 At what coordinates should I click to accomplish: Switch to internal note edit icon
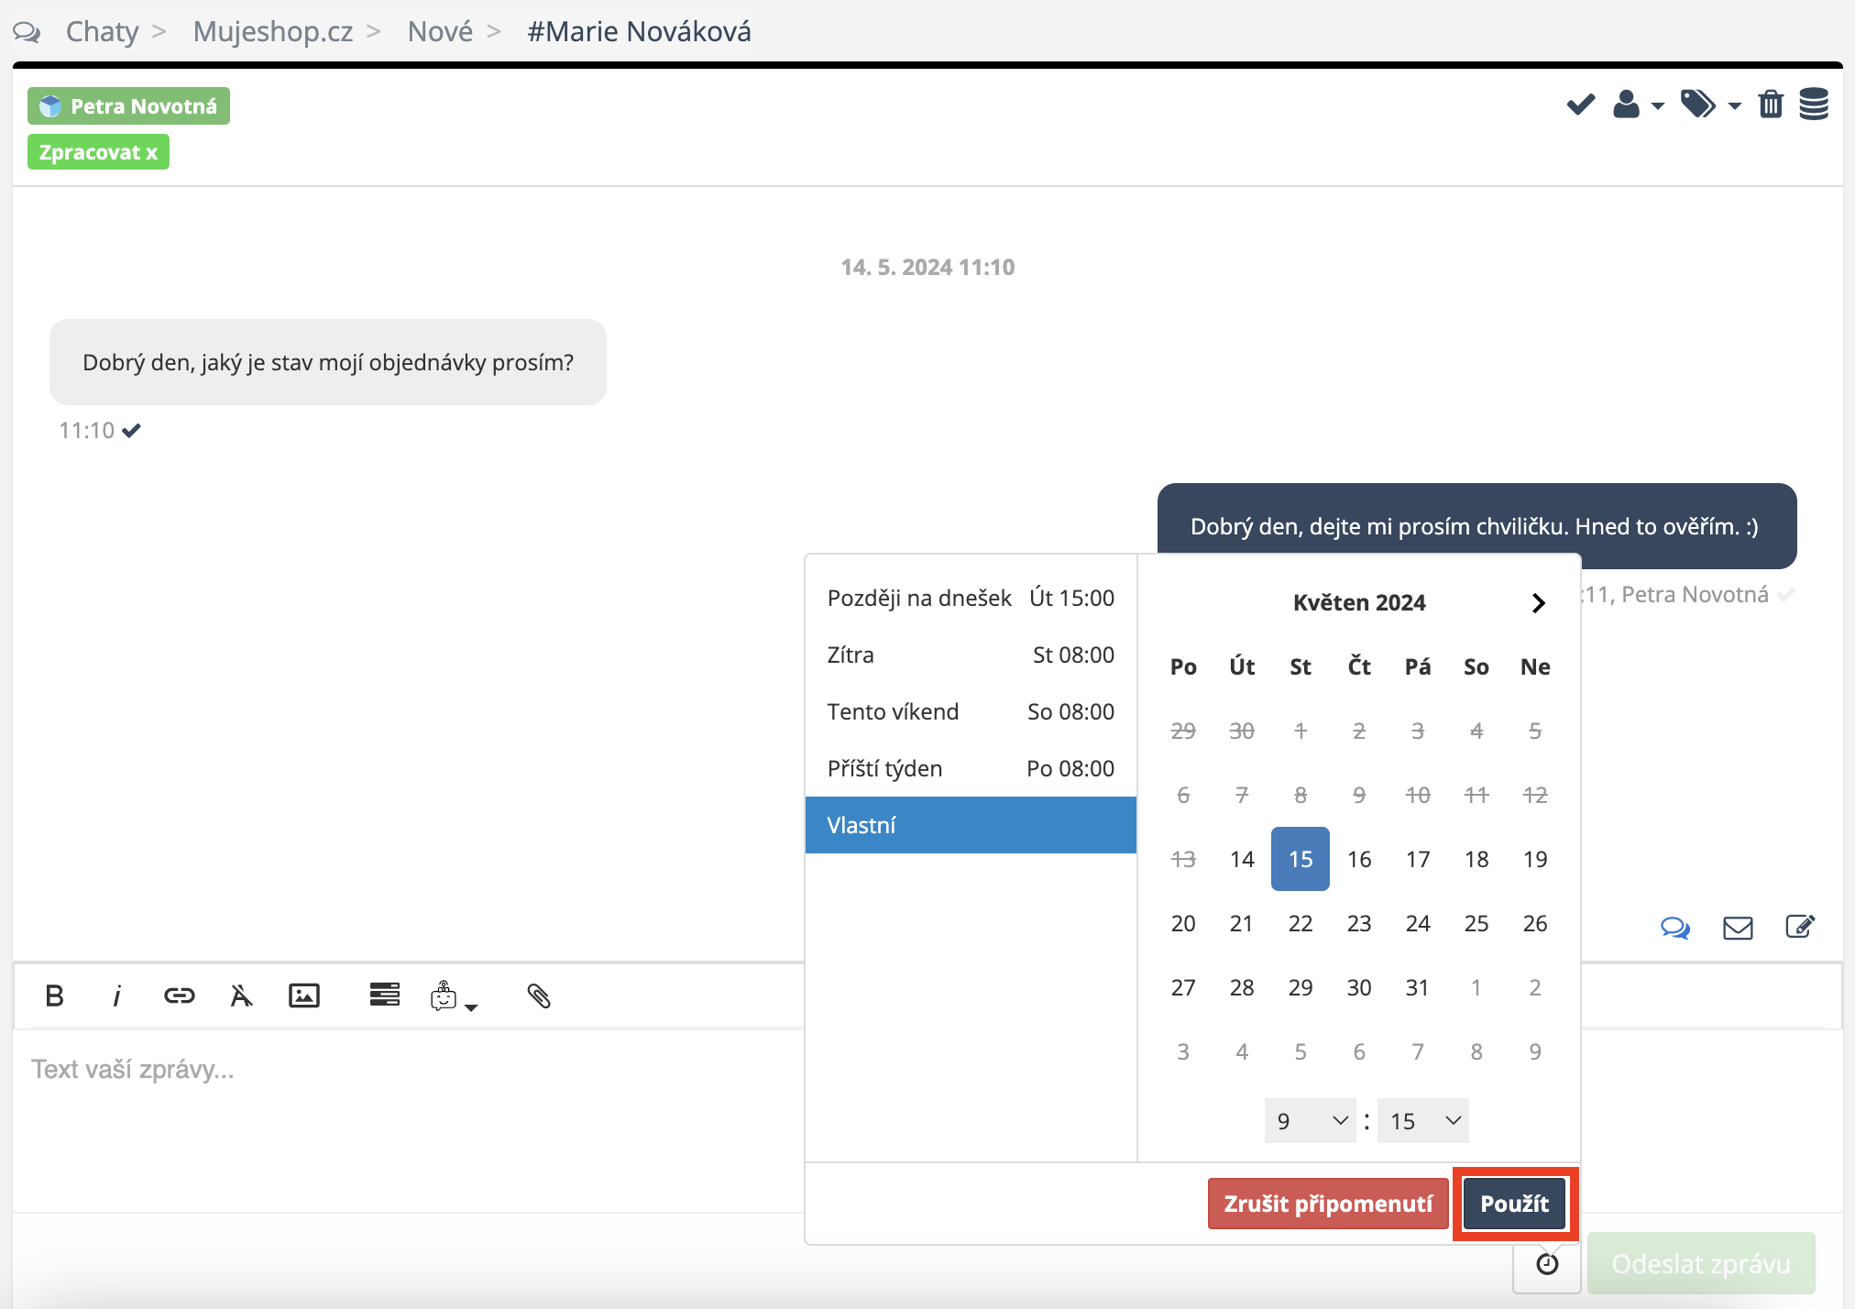(1800, 928)
